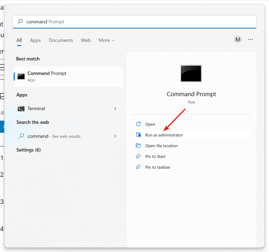Open the Command Prompt best match result

click(x=68, y=77)
